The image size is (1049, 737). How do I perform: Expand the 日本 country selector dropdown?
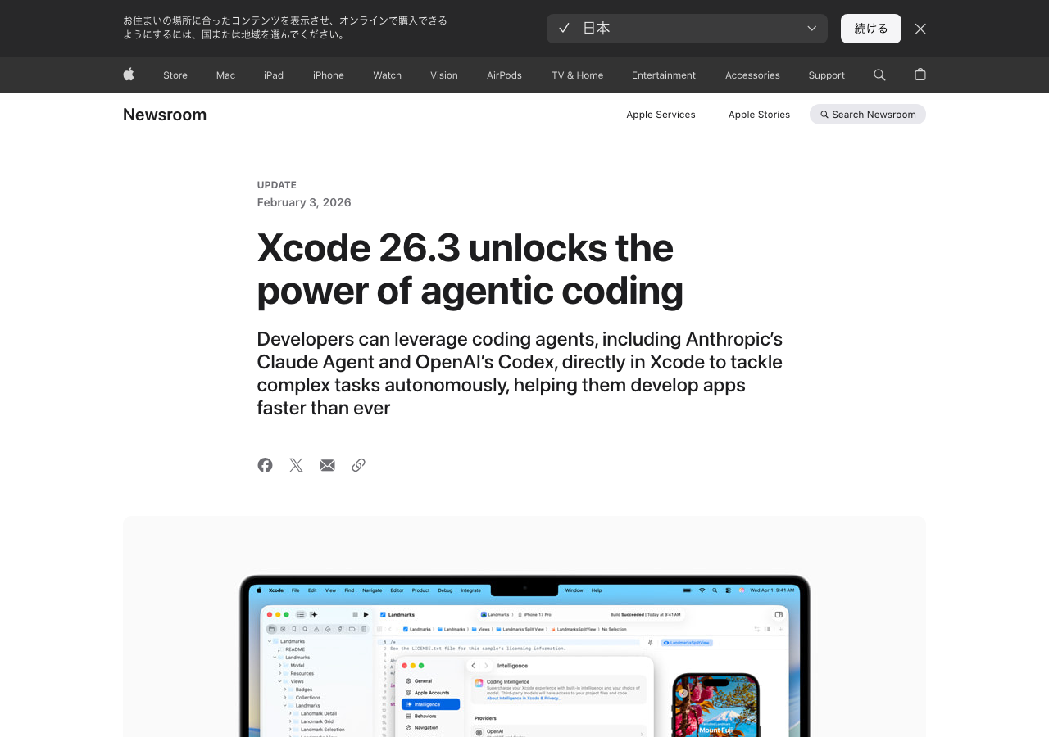(687, 29)
